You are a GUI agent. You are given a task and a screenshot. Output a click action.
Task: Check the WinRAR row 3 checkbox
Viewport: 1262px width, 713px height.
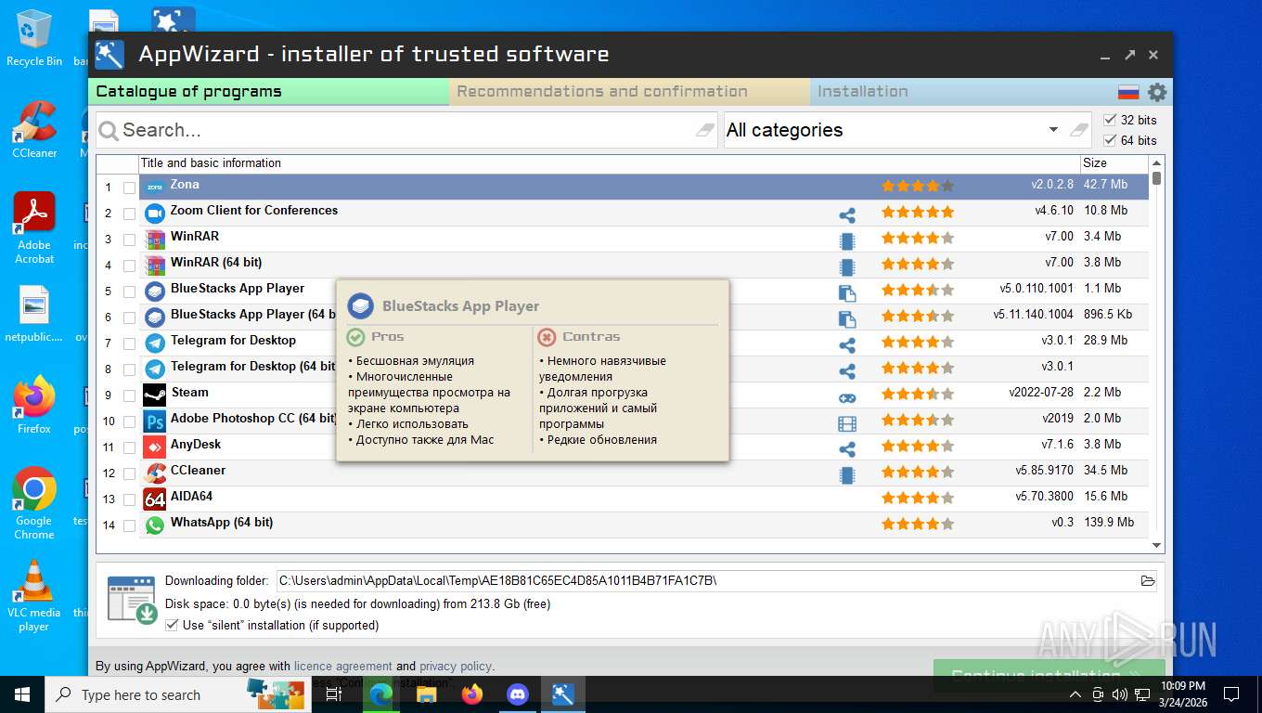tap(129, 240)
